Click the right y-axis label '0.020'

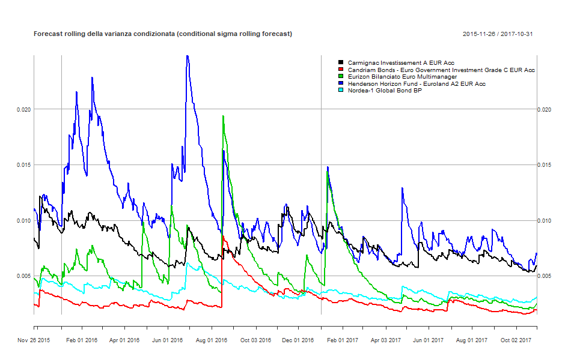545,109
